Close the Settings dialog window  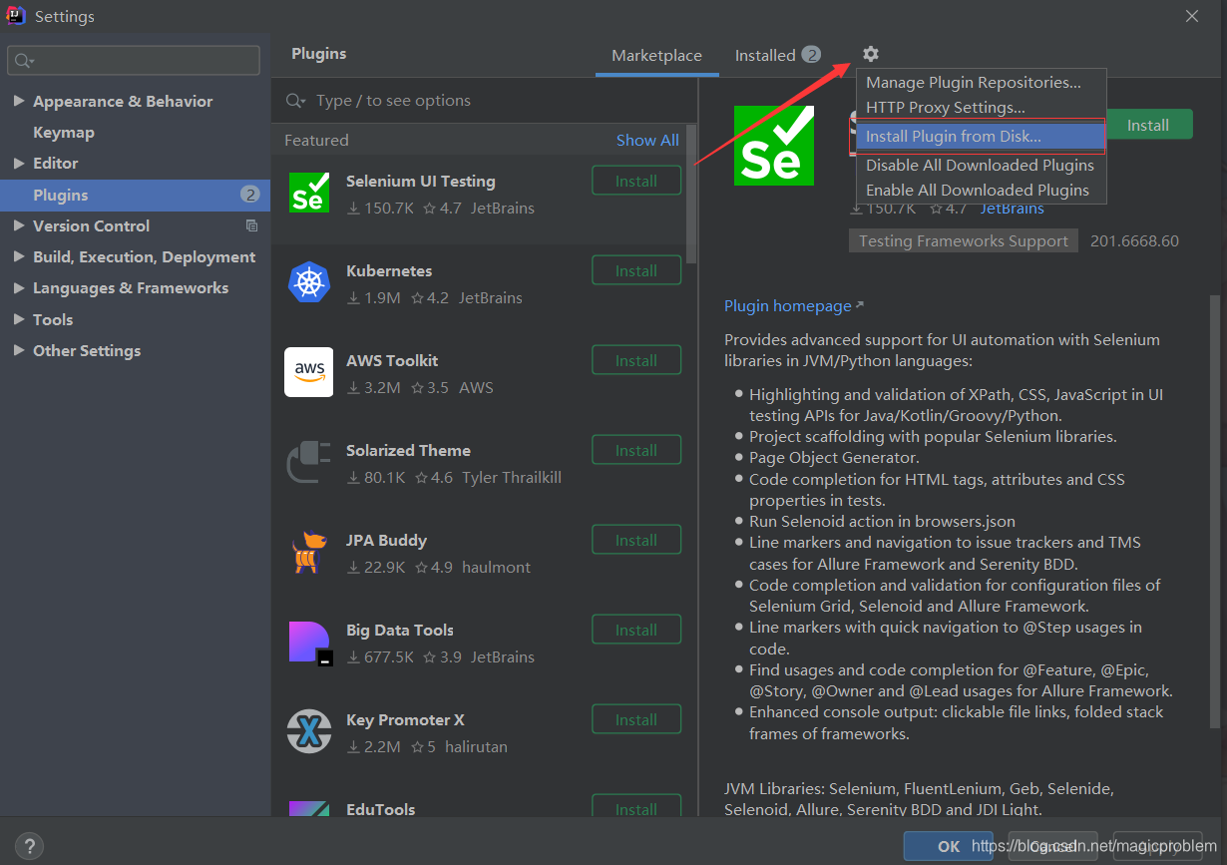(x=1192, y=16)
